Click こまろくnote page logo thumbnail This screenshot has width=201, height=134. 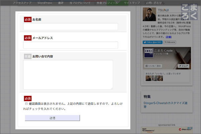(x=148, y=53)
